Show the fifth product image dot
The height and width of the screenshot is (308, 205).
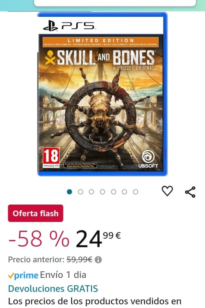114,192
